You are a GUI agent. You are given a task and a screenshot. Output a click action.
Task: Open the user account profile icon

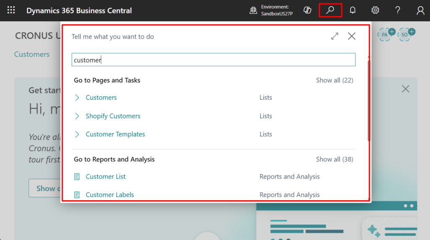click(x=420, y=10)
